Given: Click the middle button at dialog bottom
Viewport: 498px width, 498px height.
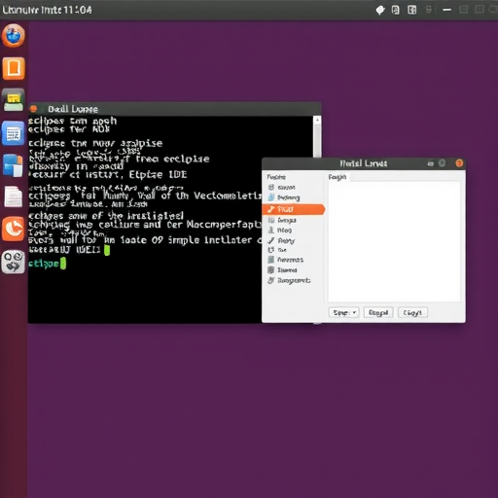Looking at the screenshot, I should click(x=378, y=312).
